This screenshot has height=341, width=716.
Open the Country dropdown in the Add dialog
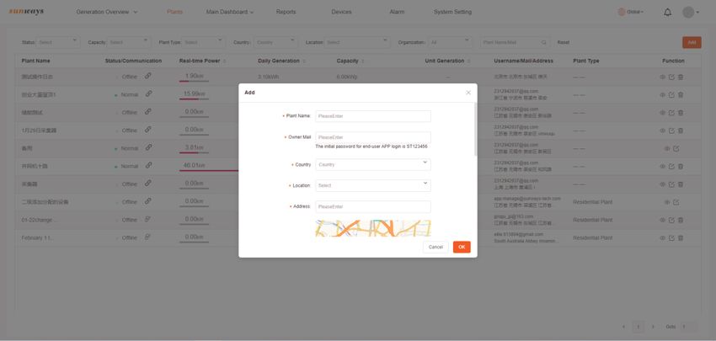(373, 164)
